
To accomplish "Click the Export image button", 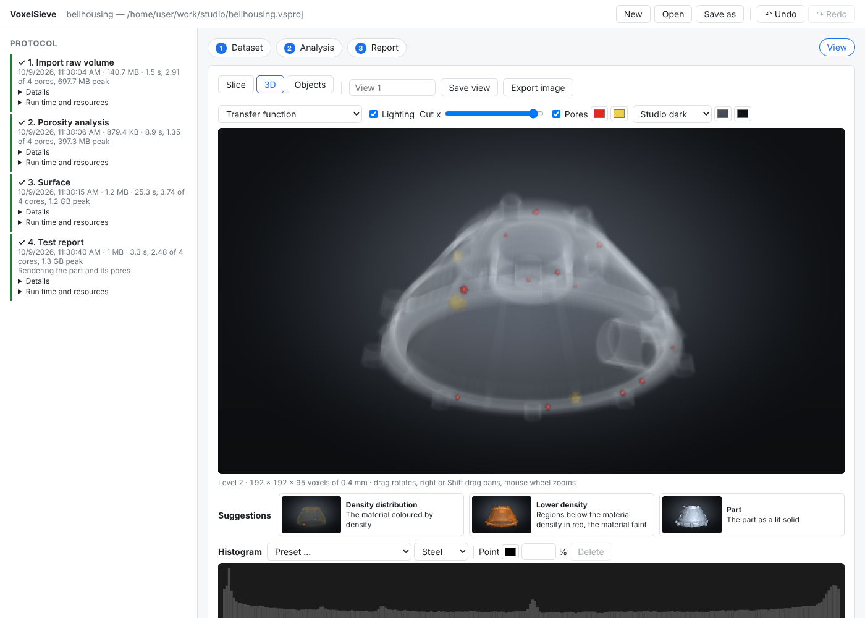I will coord(538,88).
